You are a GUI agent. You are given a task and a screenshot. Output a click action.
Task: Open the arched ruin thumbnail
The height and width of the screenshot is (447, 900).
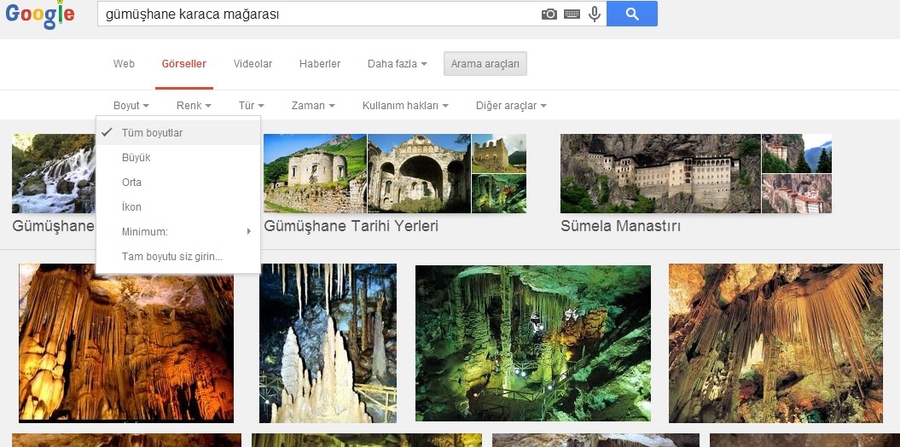(x=419, y=173)
